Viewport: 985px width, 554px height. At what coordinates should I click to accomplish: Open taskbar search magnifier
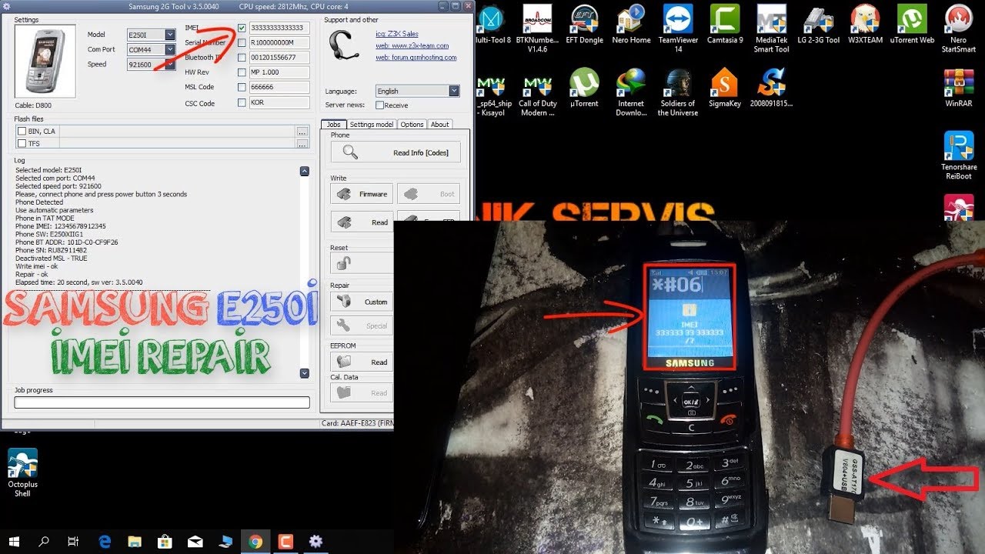point(44,542)
